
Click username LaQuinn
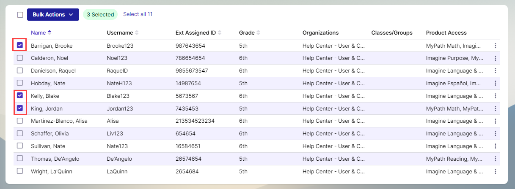point(117,172)
